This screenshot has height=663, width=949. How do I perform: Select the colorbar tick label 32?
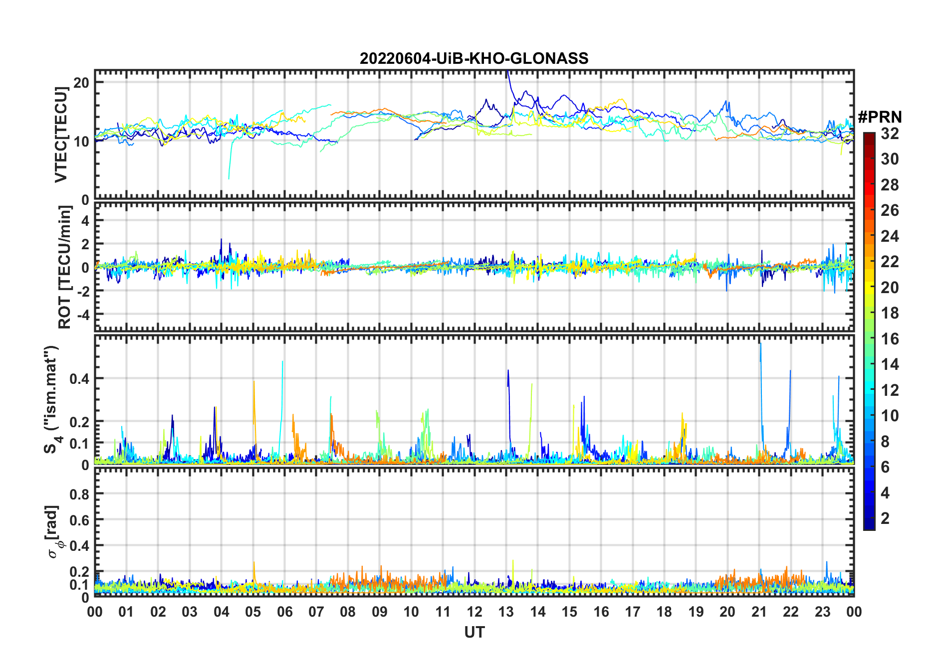coord(890,134)
